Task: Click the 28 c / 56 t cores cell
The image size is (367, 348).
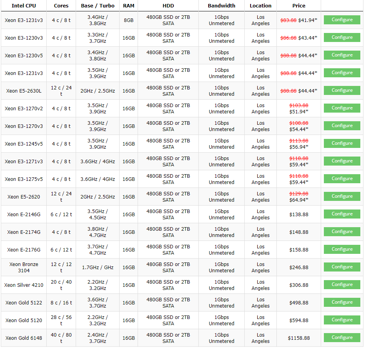Action: pos(61,321)
